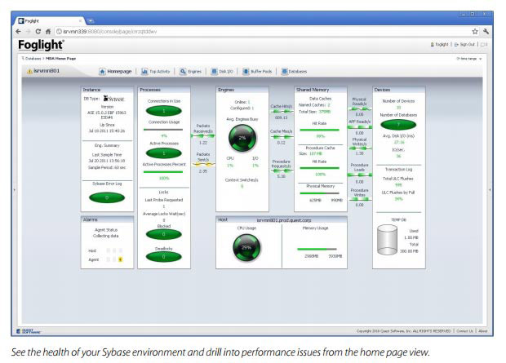The image size is (506, 363).
Task: Click the Physical Writes/s flow
Action: pyautogui.click(x=359, y=148)
